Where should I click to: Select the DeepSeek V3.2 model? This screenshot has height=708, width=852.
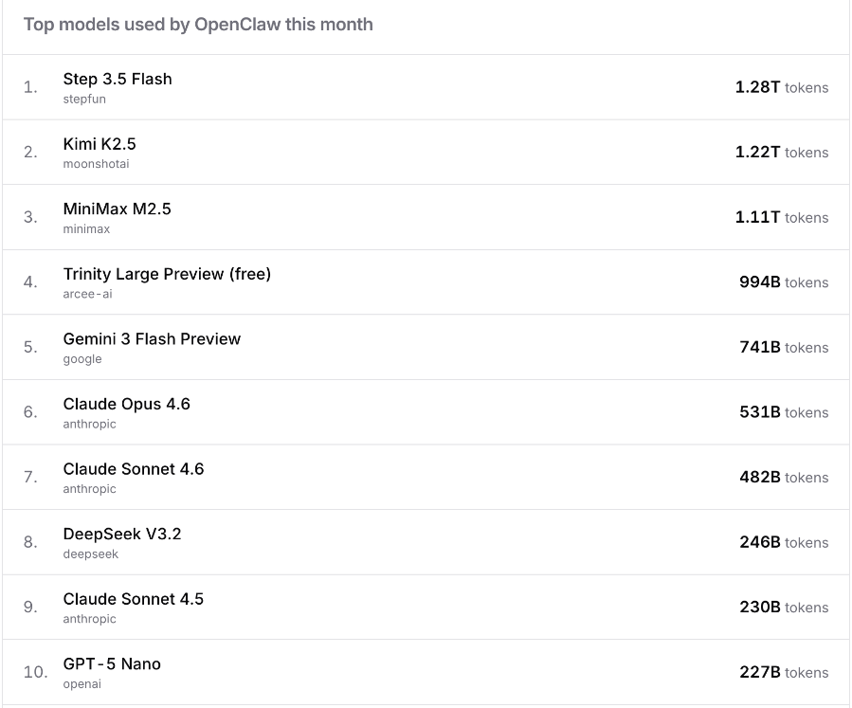coord(122,535)
